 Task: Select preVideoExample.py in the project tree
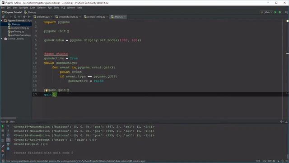[19, 35]
